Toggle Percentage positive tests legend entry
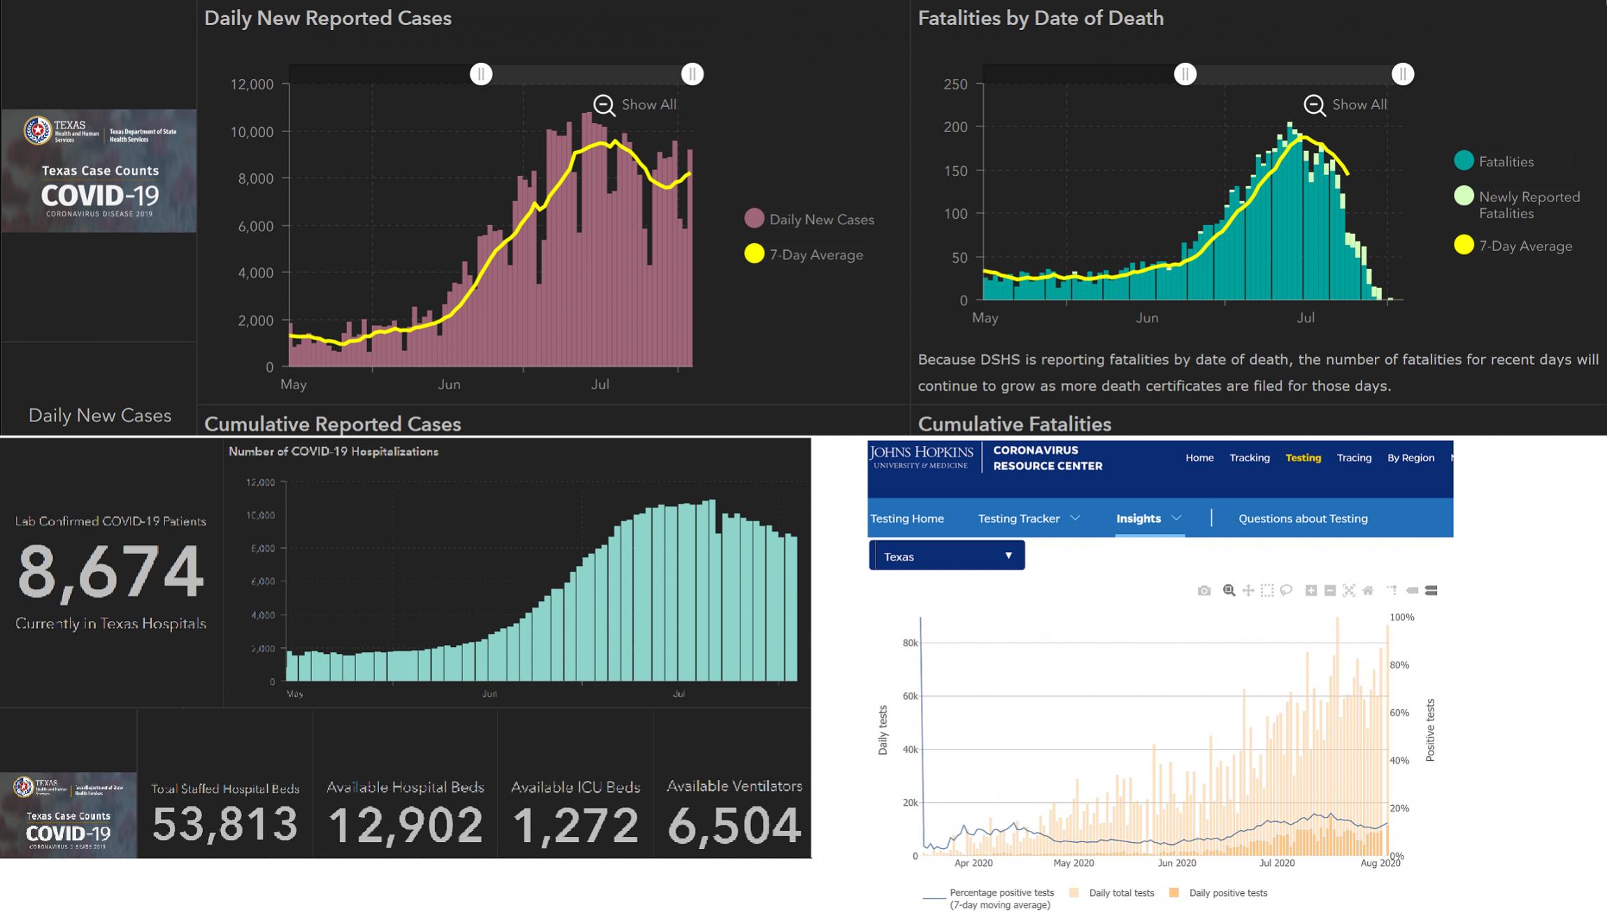 coord(989,898)
